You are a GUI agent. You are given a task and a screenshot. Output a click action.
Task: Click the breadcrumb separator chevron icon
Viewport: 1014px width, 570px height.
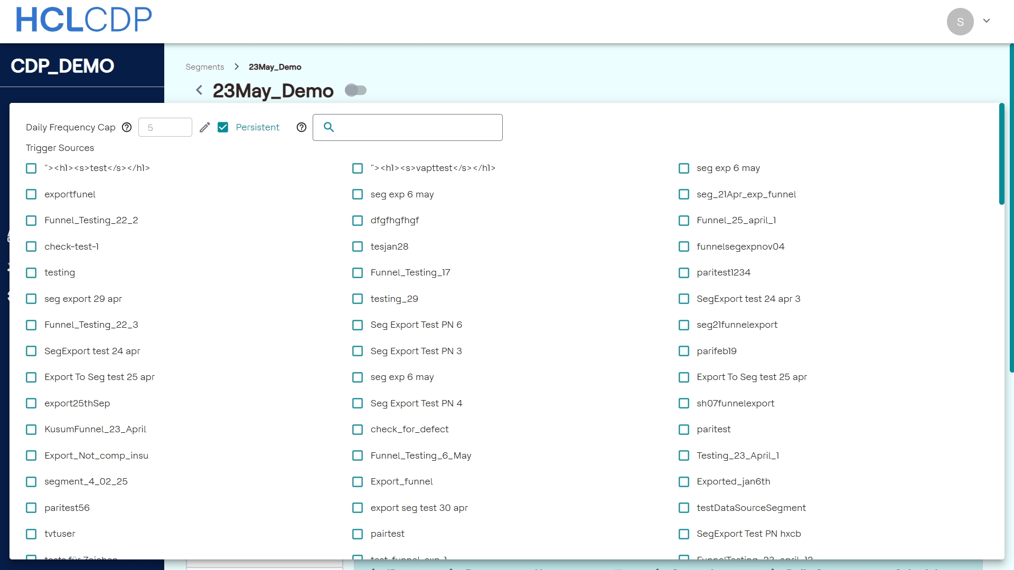(x=237, y=66)
